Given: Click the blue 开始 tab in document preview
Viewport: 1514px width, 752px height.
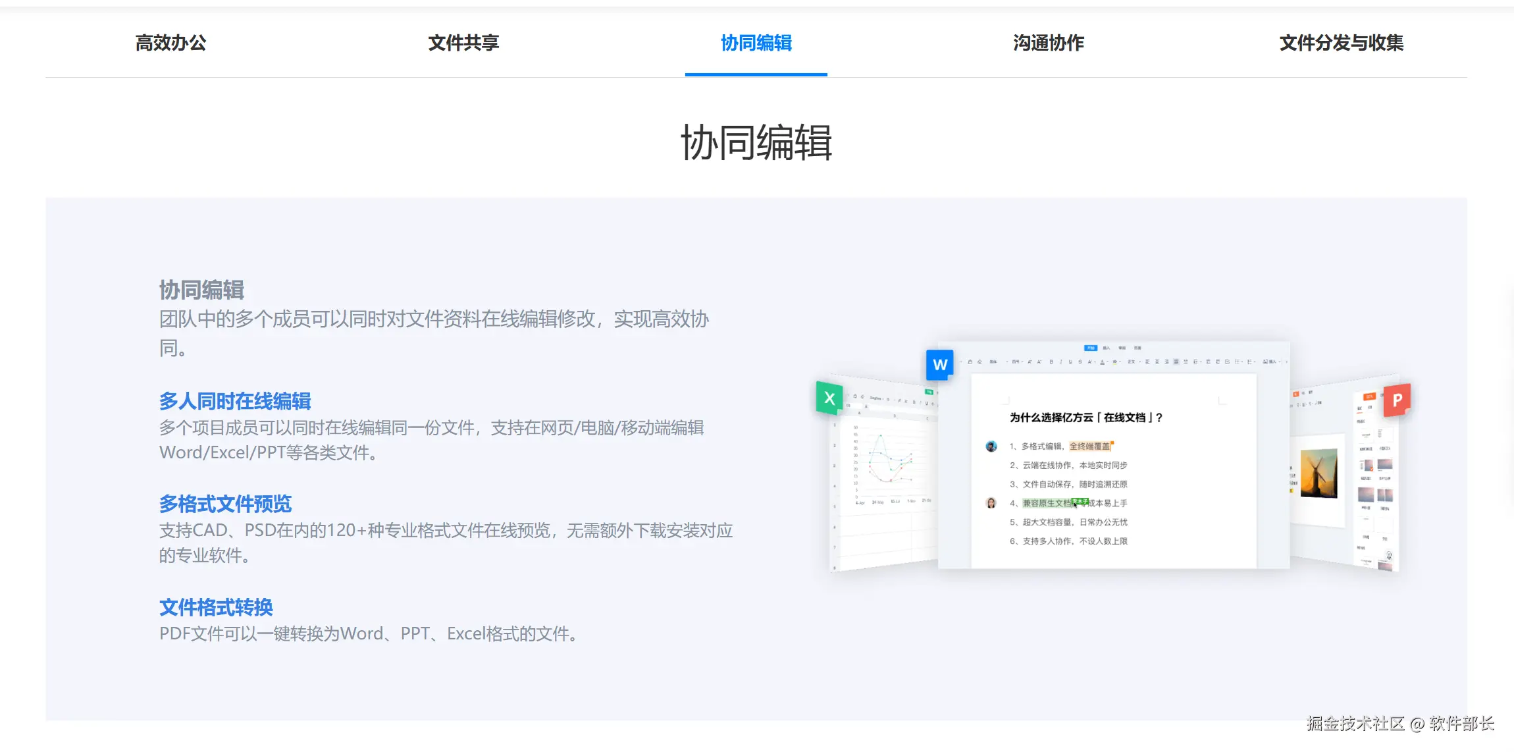Looking at the screenshot, I should point(1090,348).
